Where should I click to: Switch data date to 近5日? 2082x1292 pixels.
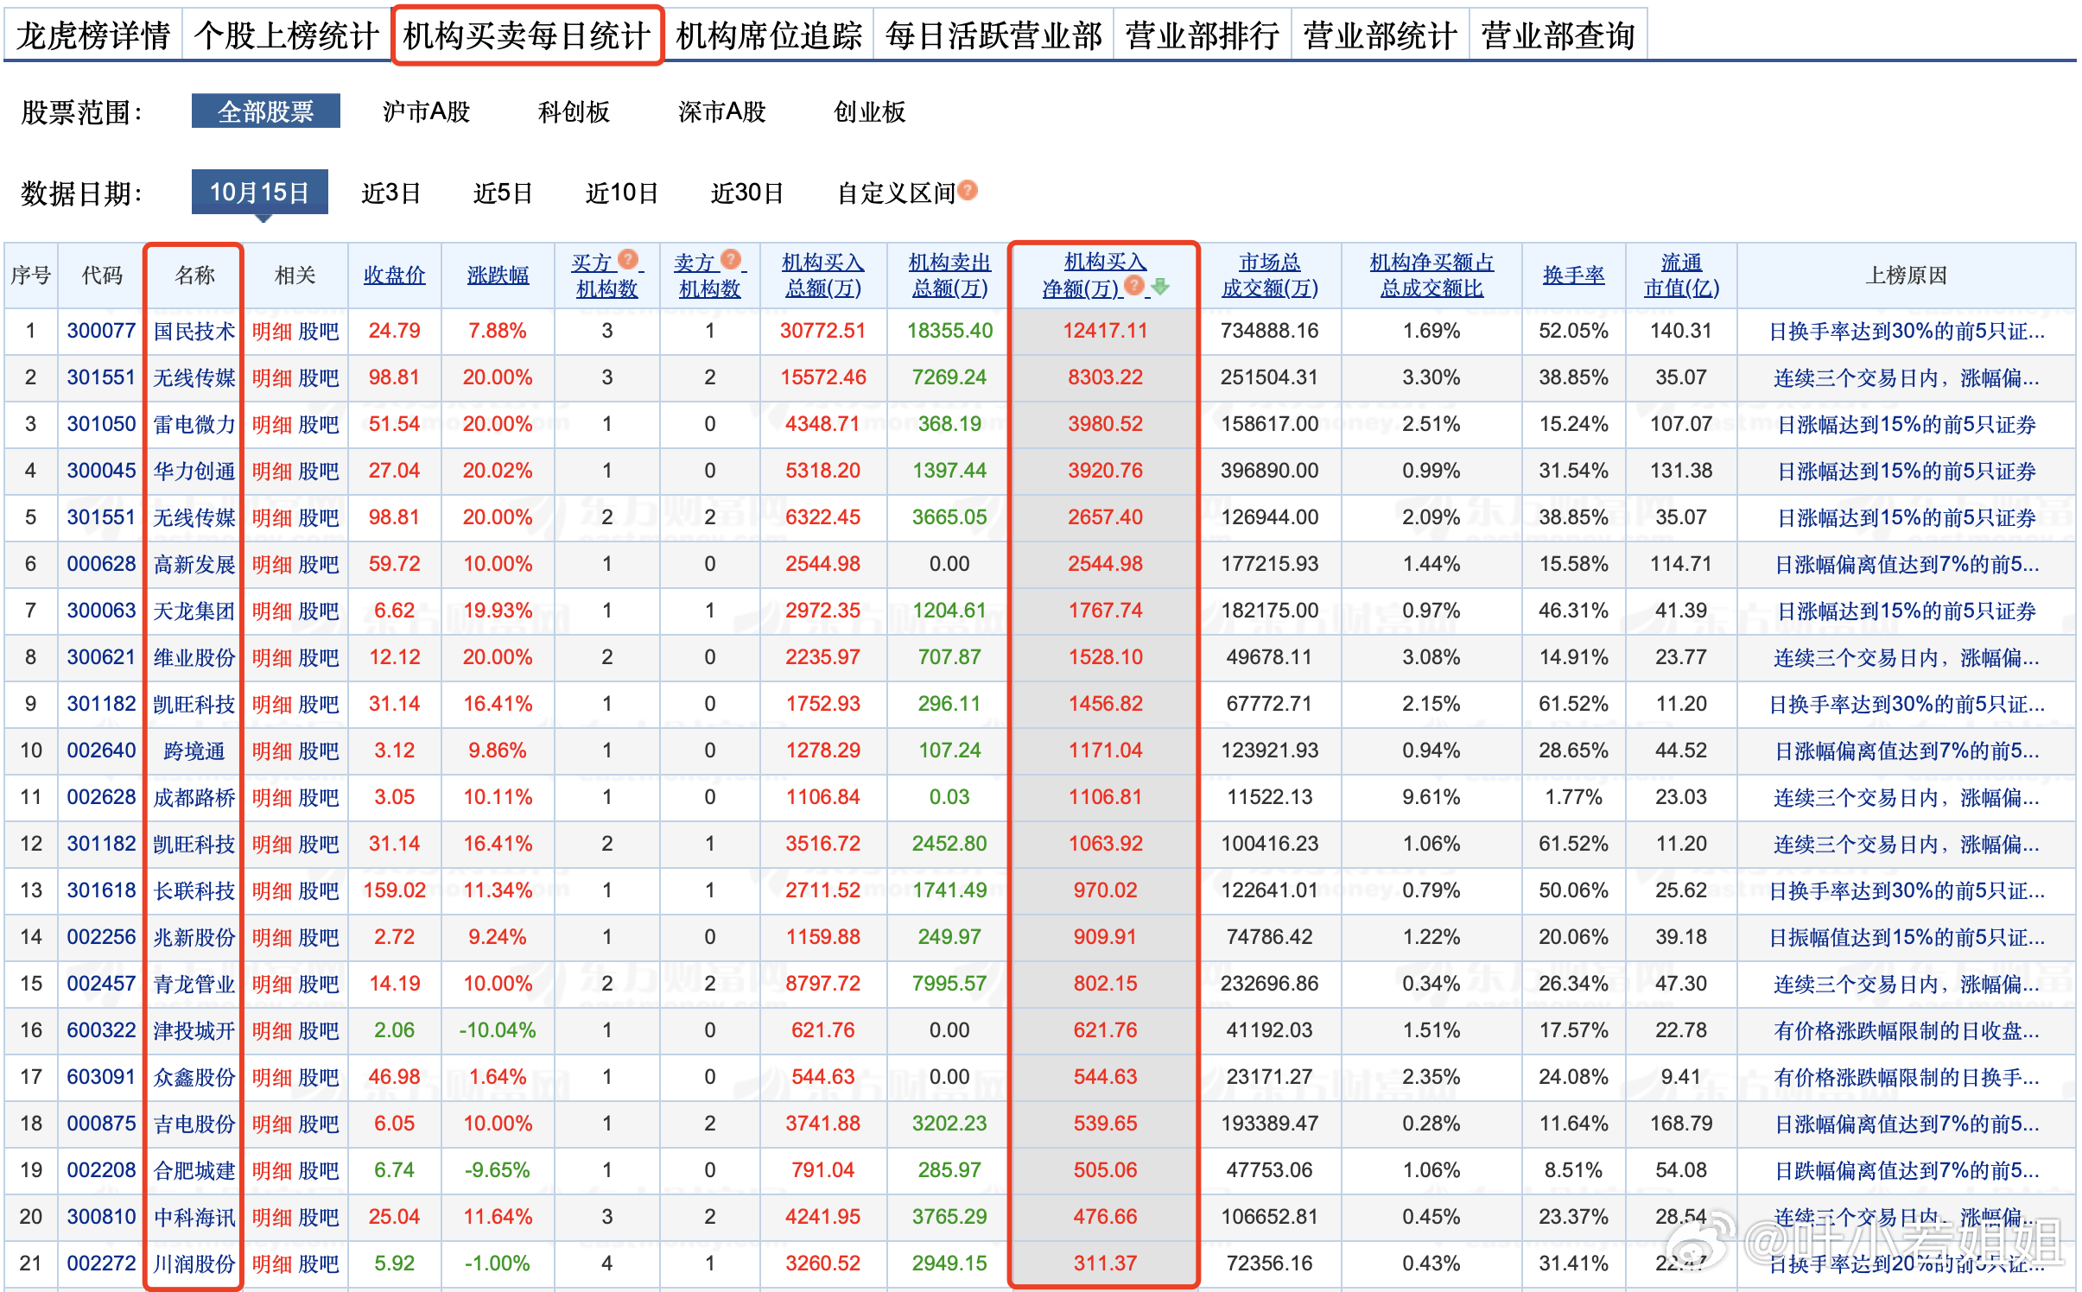tap(504, 192)
